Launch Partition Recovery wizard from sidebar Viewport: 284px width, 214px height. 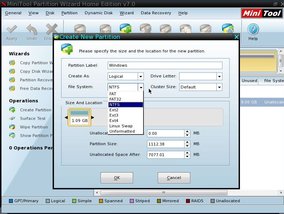[32, 80]
